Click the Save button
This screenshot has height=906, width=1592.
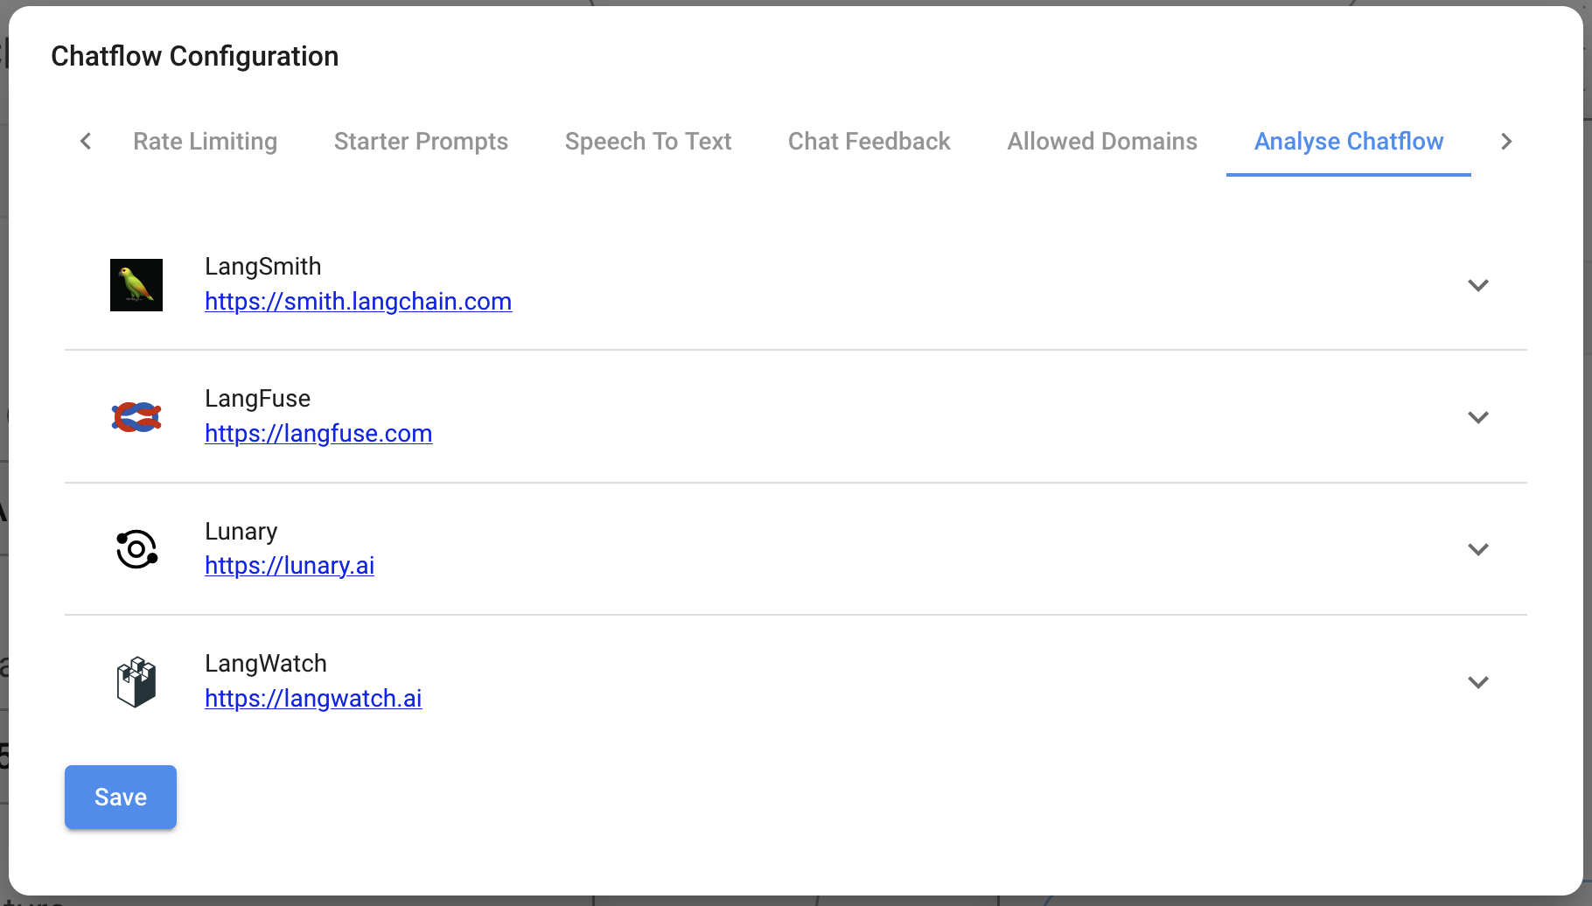point(120,797)
